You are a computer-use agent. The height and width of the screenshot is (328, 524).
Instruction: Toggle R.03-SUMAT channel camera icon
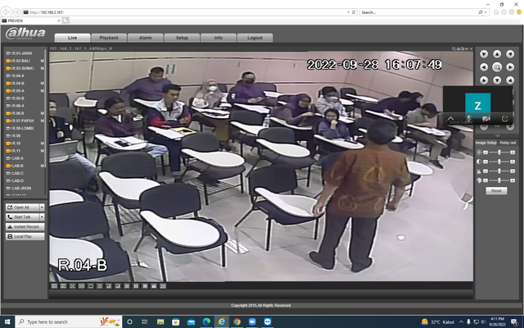click(9, 68)
